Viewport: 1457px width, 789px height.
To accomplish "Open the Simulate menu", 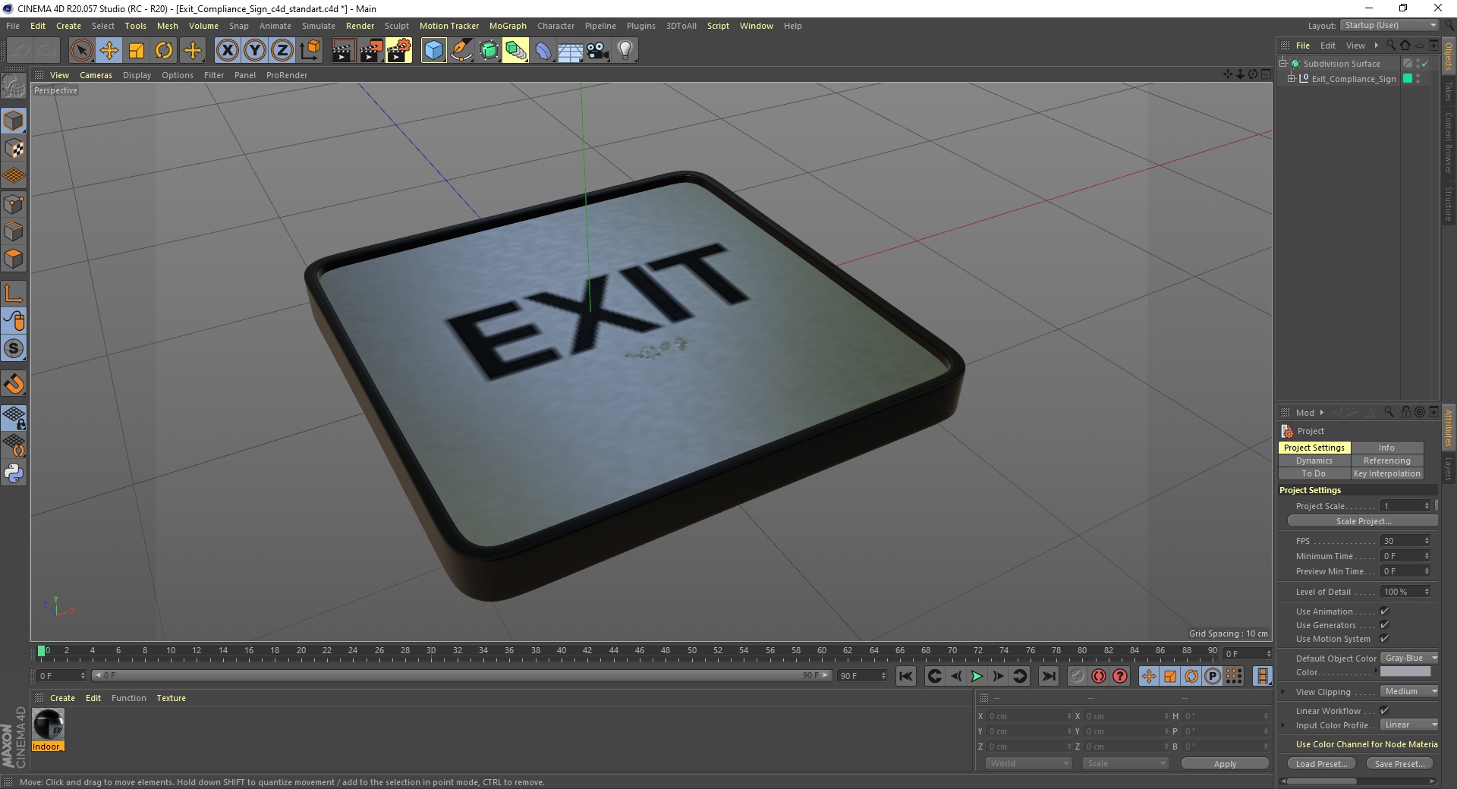I will 318,26.
